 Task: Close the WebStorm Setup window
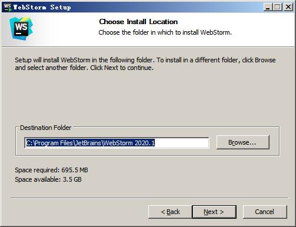coord(288,7)
